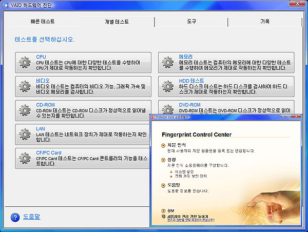Viewport: 308px width, 232px height.
Task: Open the 시스템 설정 sub-item
Action: 184,172
